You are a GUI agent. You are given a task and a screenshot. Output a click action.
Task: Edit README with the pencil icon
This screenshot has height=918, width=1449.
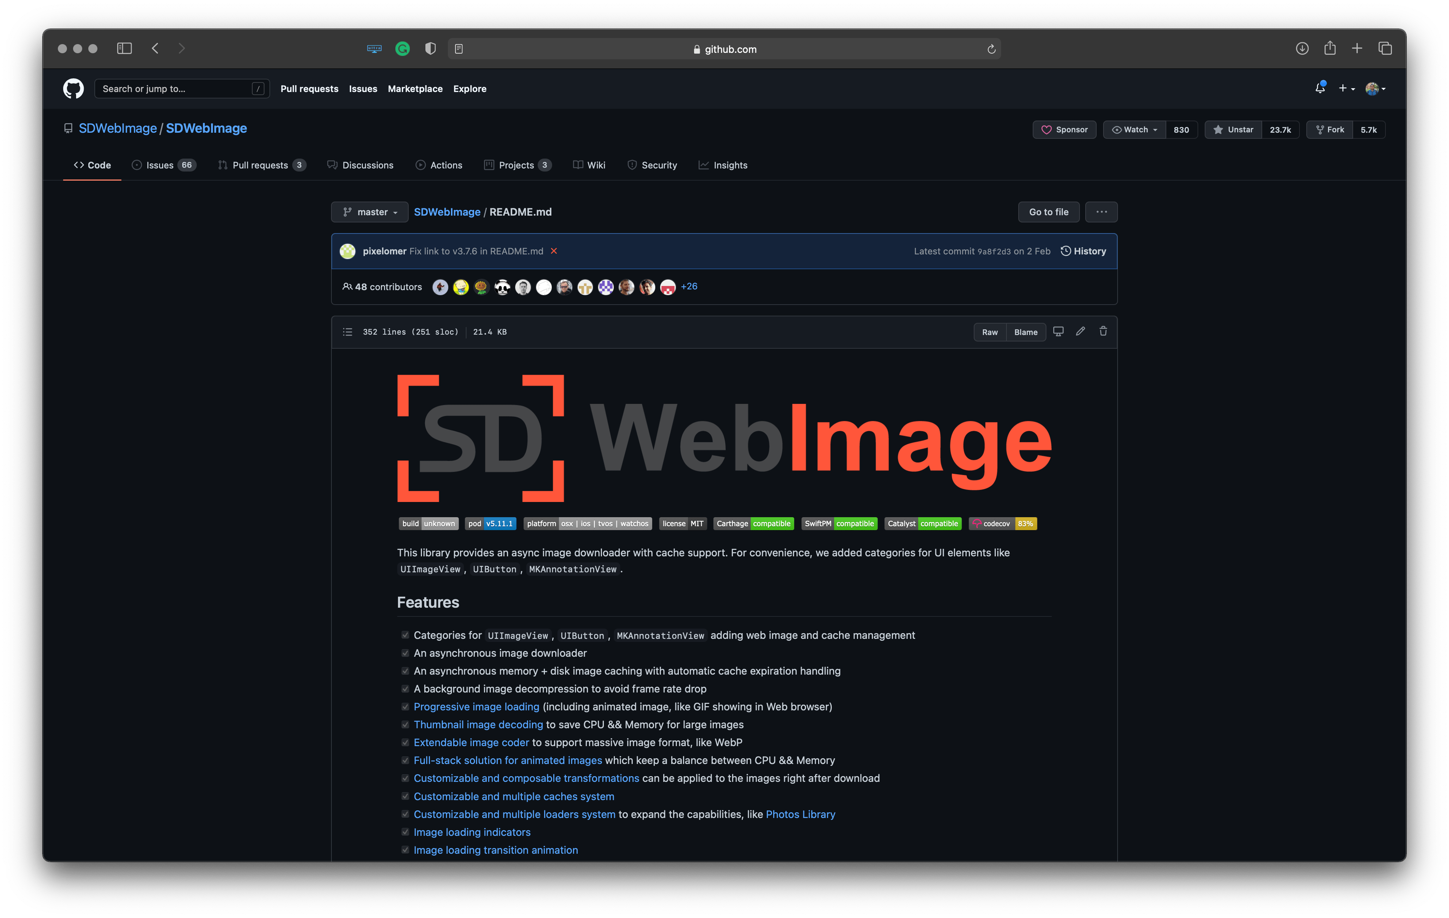[1081, 332]
